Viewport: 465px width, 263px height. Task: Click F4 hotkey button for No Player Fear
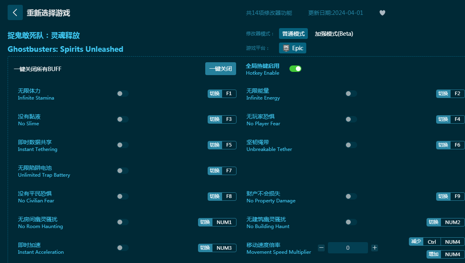(x=450, y=119)
